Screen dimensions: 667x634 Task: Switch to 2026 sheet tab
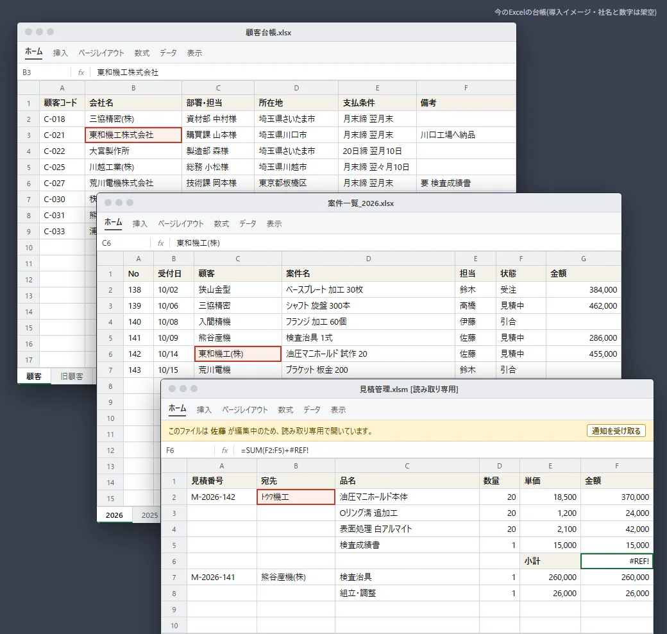tap(114, 515)
